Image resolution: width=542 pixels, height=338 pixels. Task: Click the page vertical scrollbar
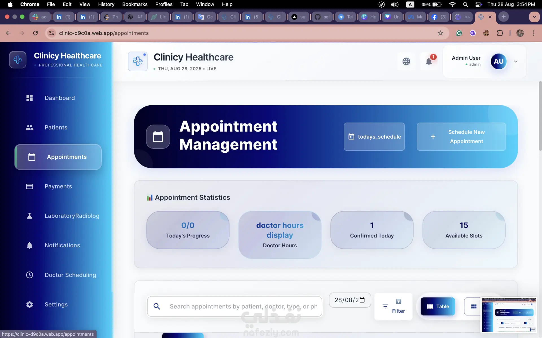point(540,115)
